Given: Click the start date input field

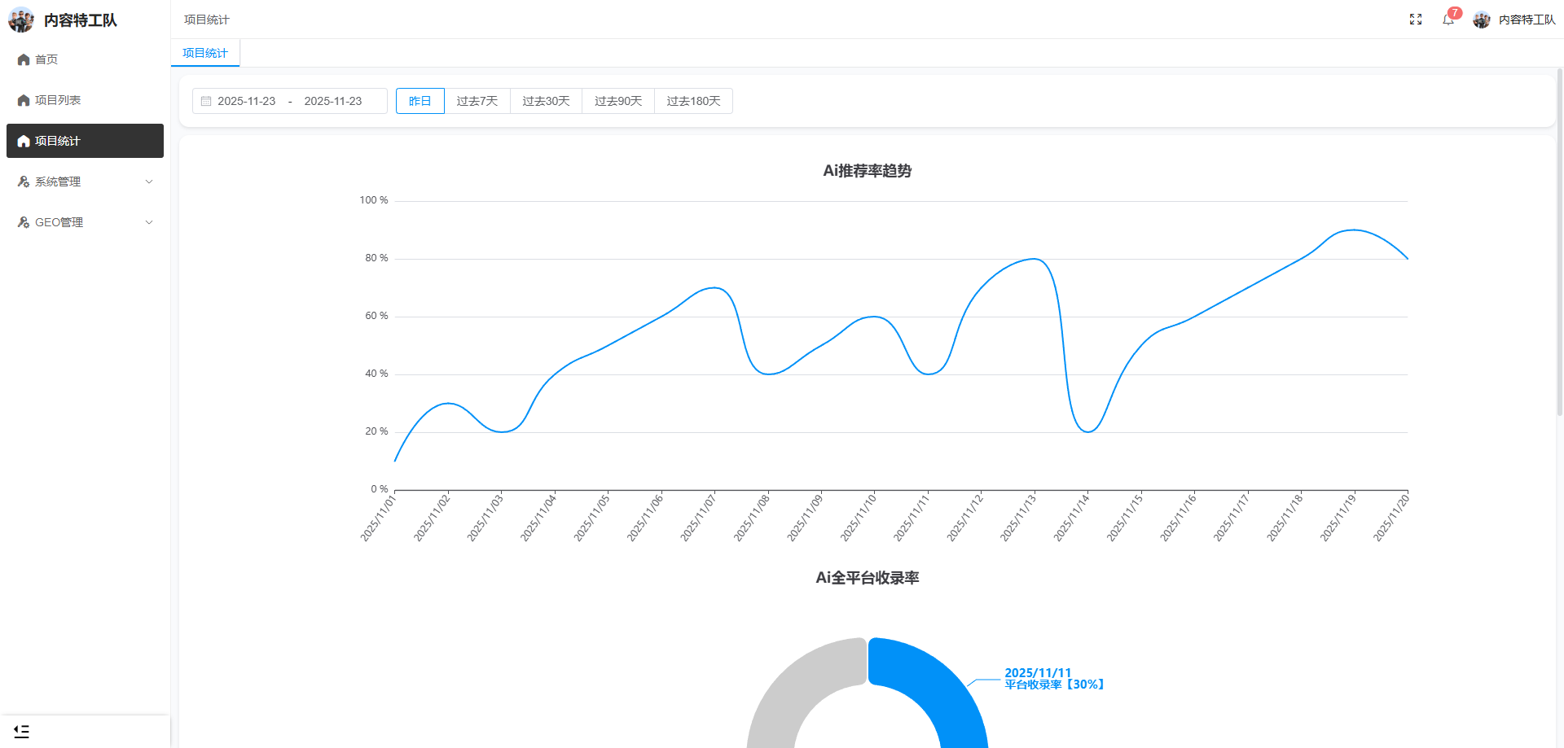Looking at the screenshot, I should [x=247, y=101].
